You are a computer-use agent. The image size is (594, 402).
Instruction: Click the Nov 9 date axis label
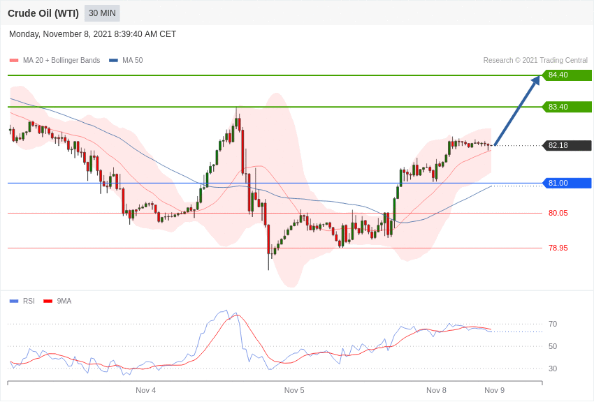click(494, 390)
